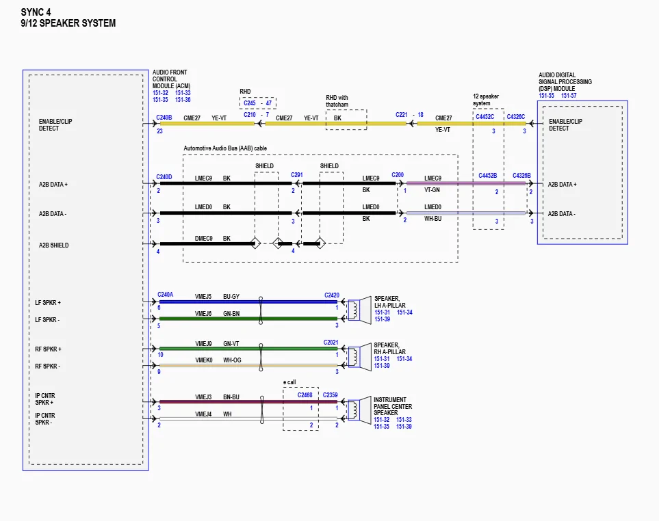Image resolution: width=659 pixels, height=521 pixels.
Task: Click the VMEJ9 wire label
Action: pos(203,343)
